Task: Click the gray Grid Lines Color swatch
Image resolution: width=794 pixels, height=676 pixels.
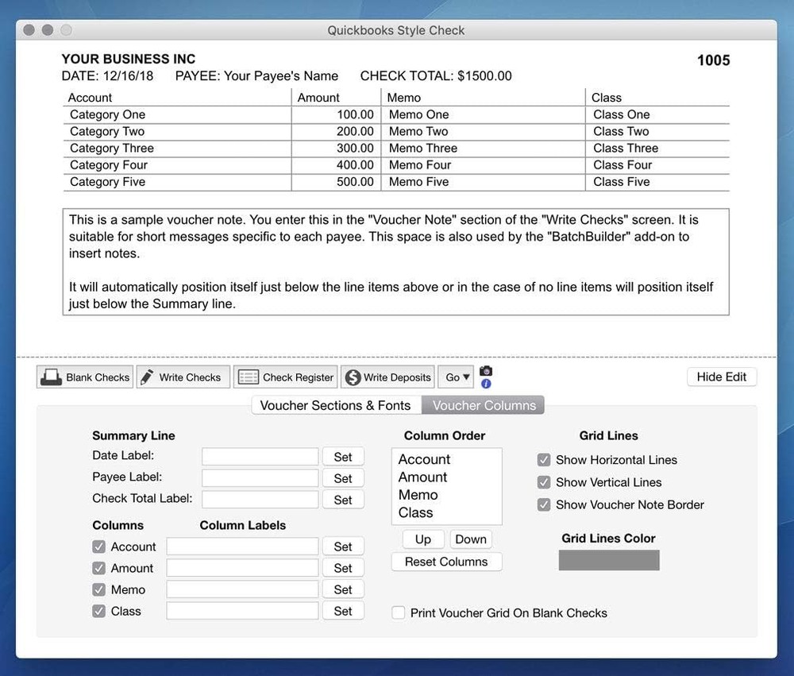Action: (608, 560)
